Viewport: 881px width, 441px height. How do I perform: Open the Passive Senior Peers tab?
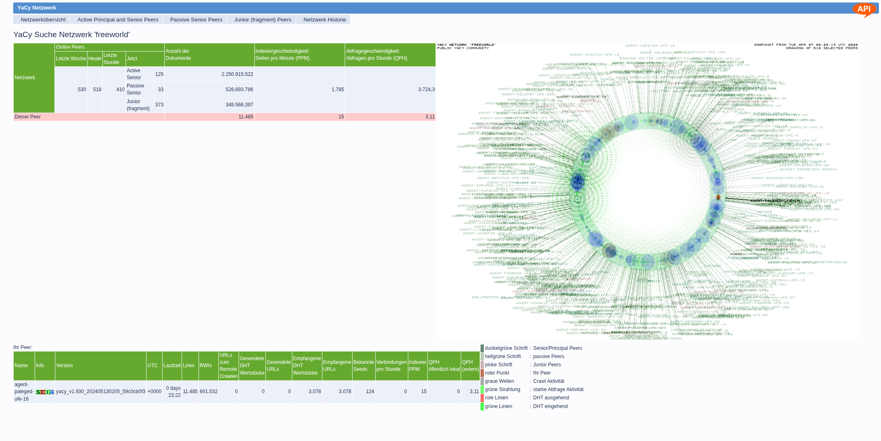click(x=196, y=20)
